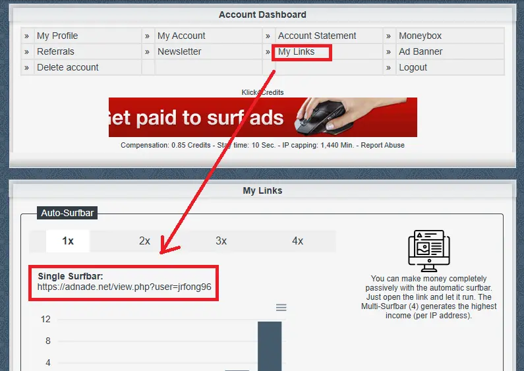View the Account Statement
This screenshot has width=524, height=371.
[x=317, y=36]
